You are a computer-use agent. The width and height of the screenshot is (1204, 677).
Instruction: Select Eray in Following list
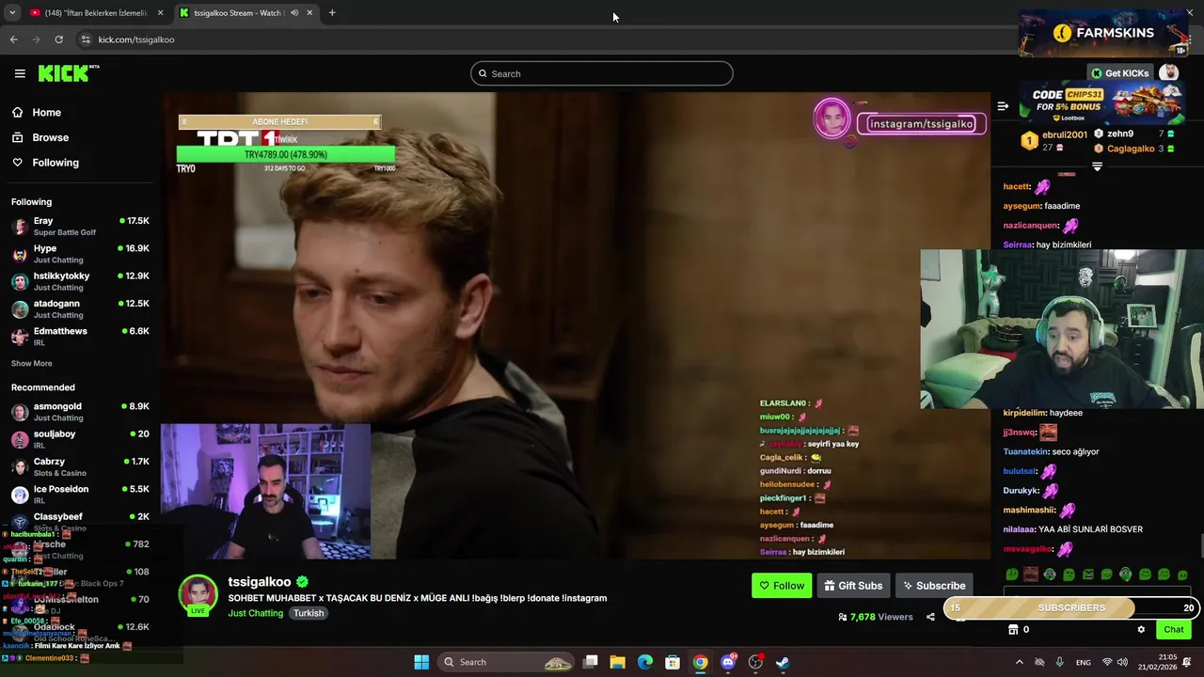(80, 226)
